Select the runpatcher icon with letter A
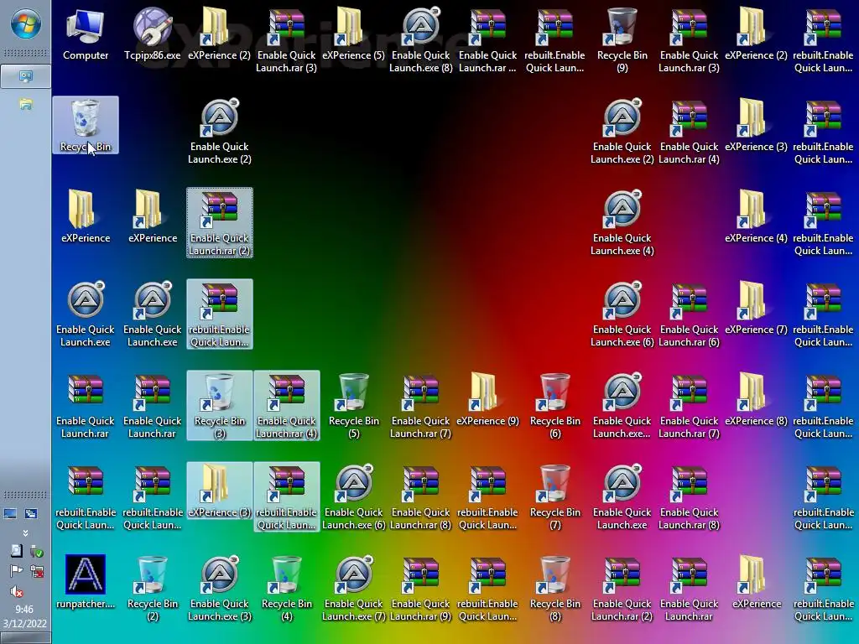859x644 pixels. (x=86, y=583)
